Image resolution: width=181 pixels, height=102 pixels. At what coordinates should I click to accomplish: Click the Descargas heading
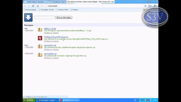pyautogui.click(x=29, y=25)
